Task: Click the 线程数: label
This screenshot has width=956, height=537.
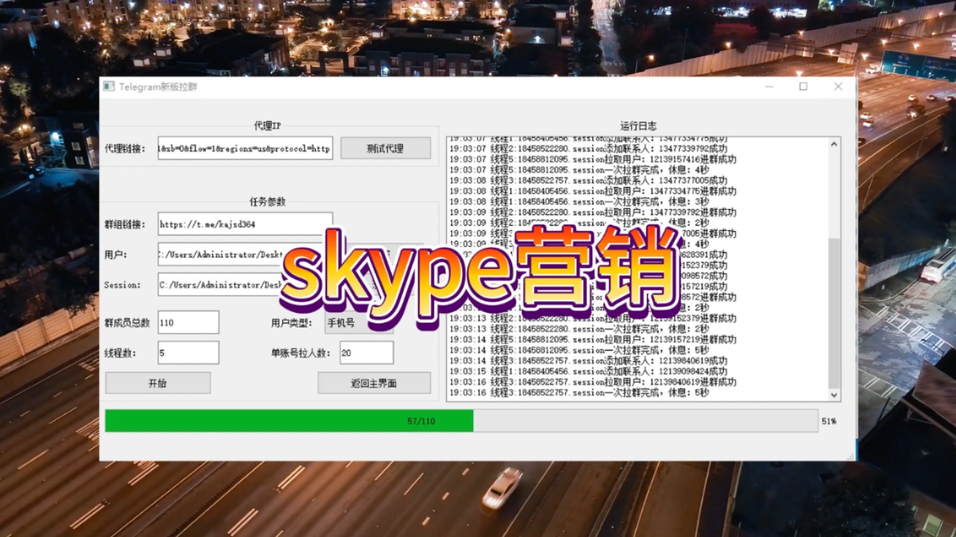Action: pos(120,352)
